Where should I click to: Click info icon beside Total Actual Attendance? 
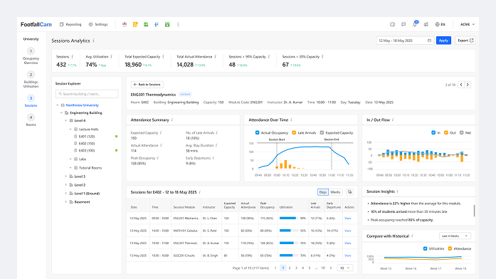pyautogui.click(x=216, y=57)
